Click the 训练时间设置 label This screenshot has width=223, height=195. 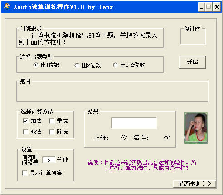click(30, 160)
